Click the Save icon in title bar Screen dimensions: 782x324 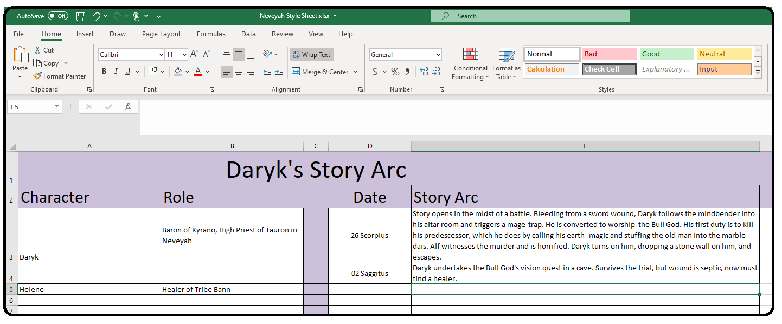click(80, 16)
